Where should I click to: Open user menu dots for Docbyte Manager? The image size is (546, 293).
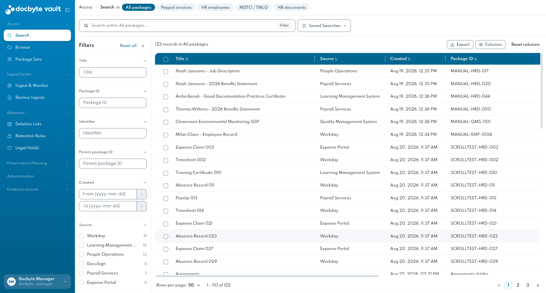click(65, 282)
